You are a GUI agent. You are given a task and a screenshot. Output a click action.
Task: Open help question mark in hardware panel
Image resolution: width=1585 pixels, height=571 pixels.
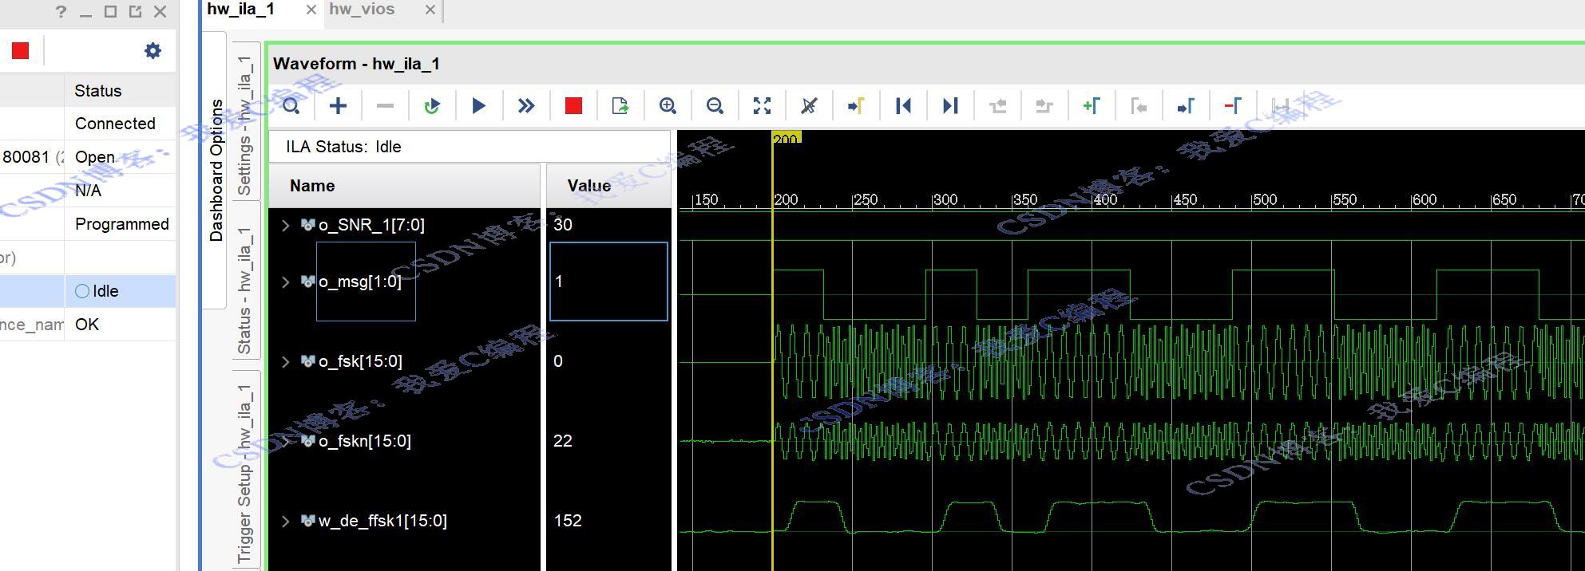61,11
